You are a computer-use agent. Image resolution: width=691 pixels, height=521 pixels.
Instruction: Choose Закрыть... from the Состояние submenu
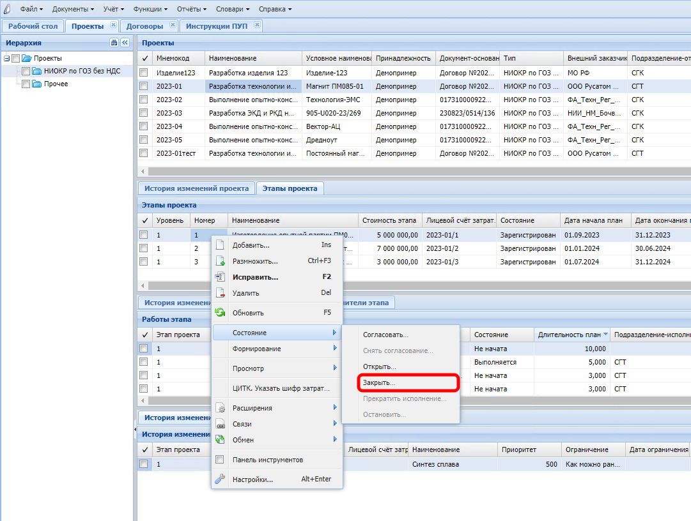pyautogui.click(x=379, y=382)
